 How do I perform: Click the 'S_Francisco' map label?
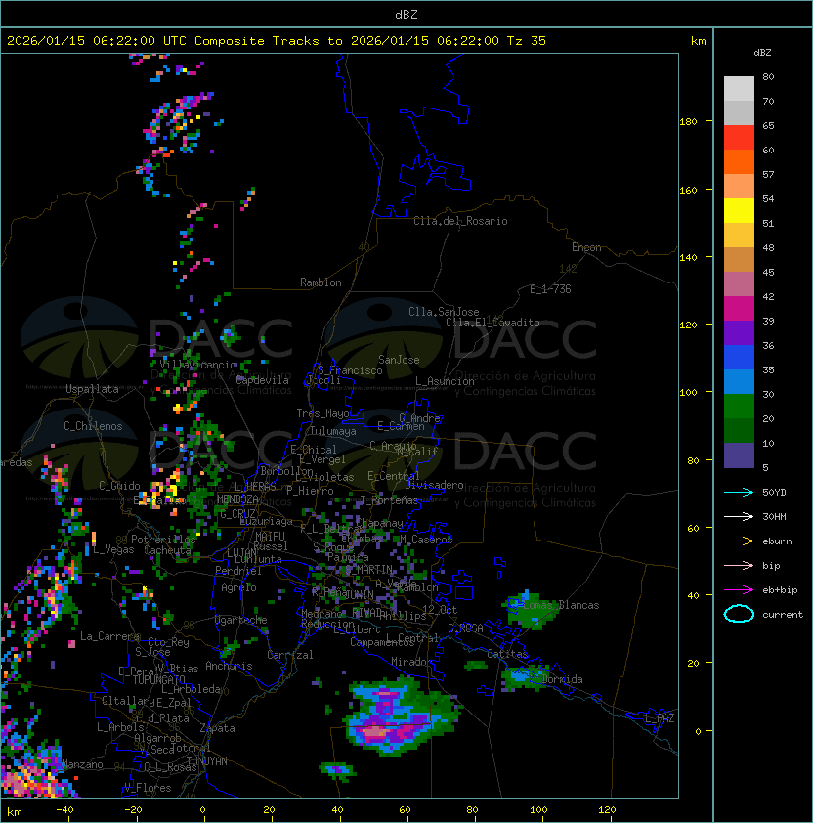(350, 370)
